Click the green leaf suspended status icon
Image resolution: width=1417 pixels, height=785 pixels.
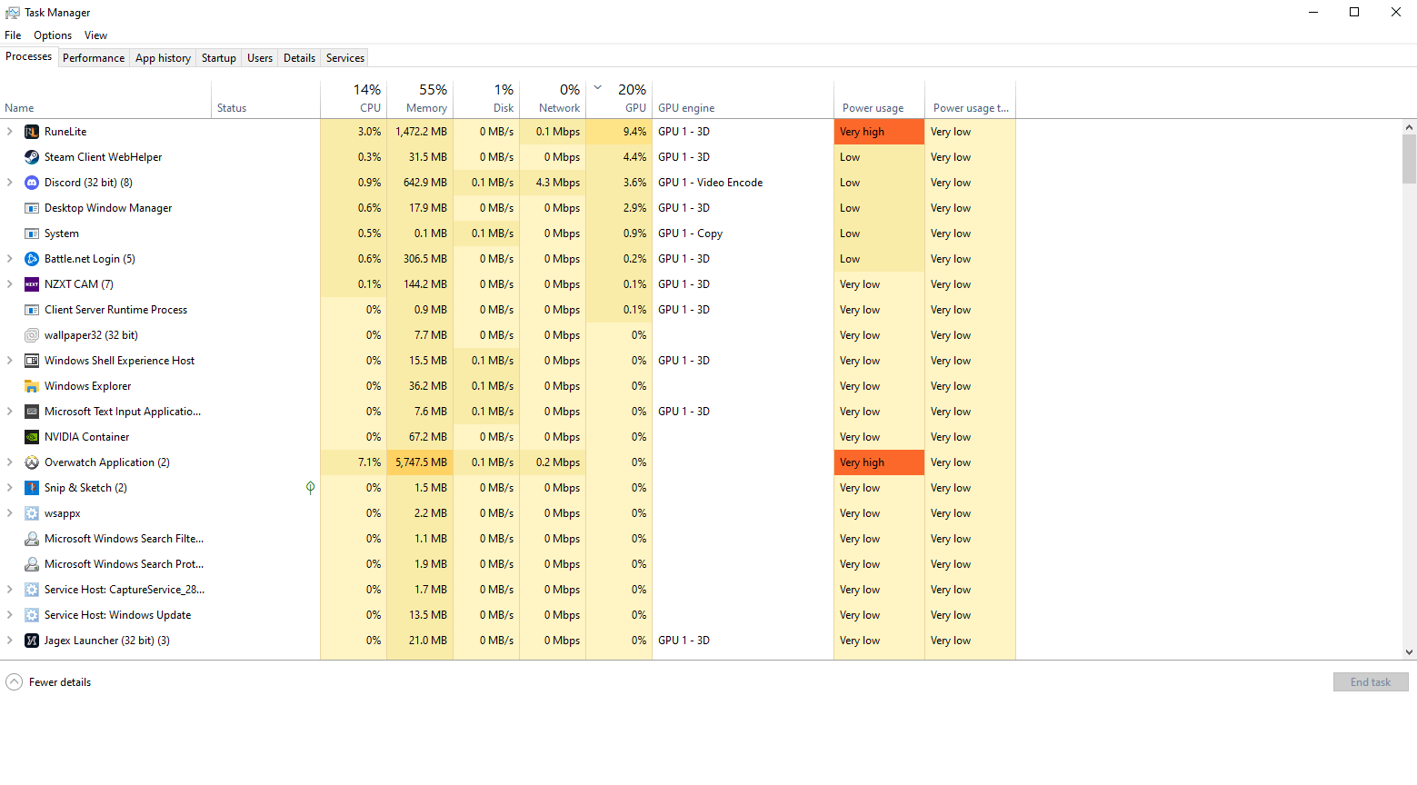click(x=310, y=488)
